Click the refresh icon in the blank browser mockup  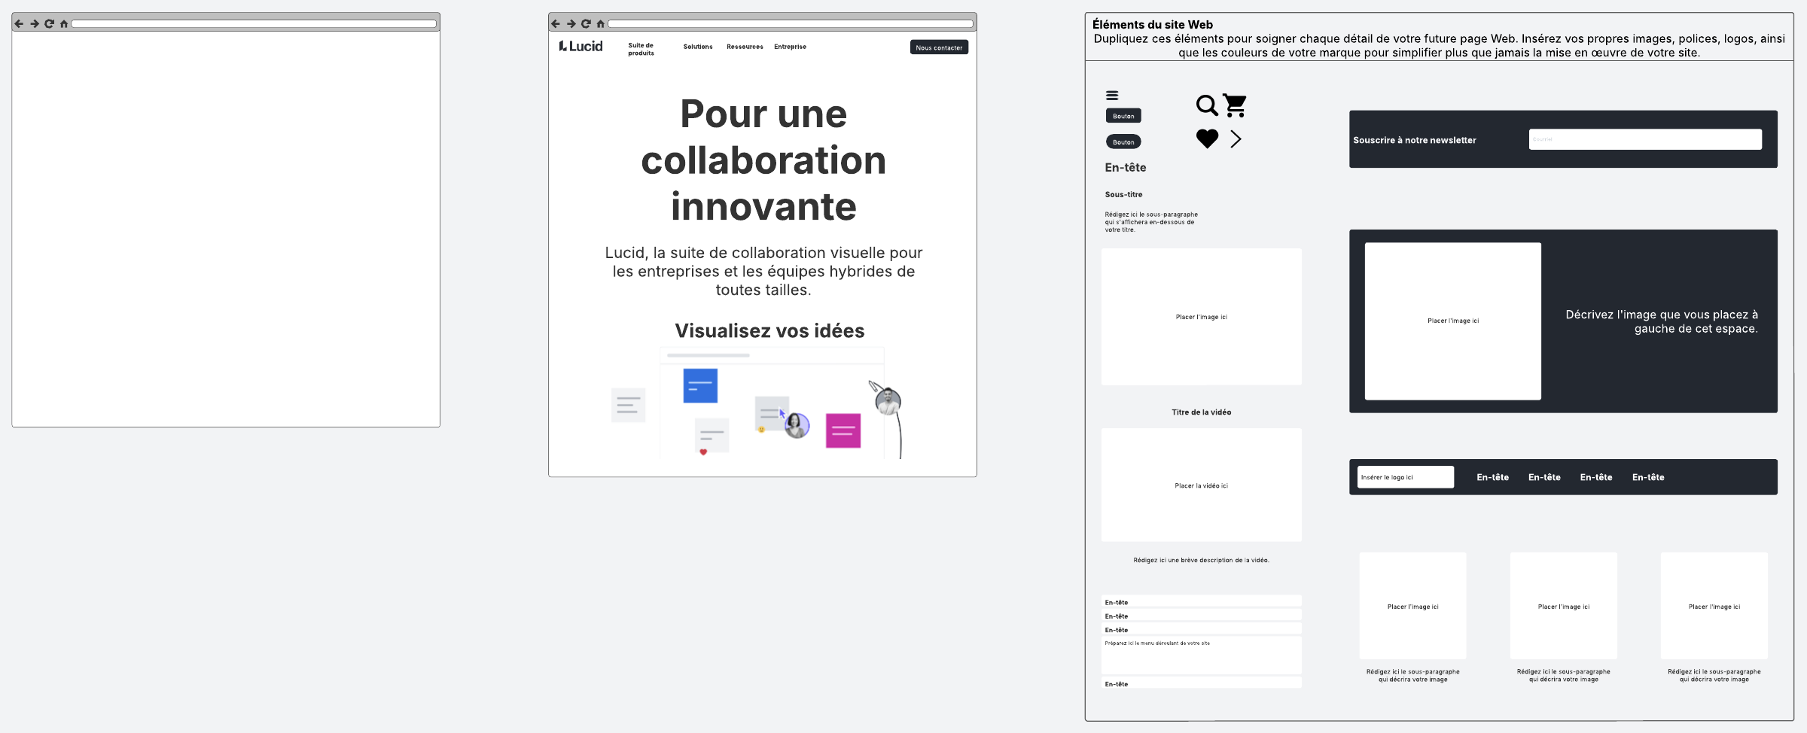point(49,24)
